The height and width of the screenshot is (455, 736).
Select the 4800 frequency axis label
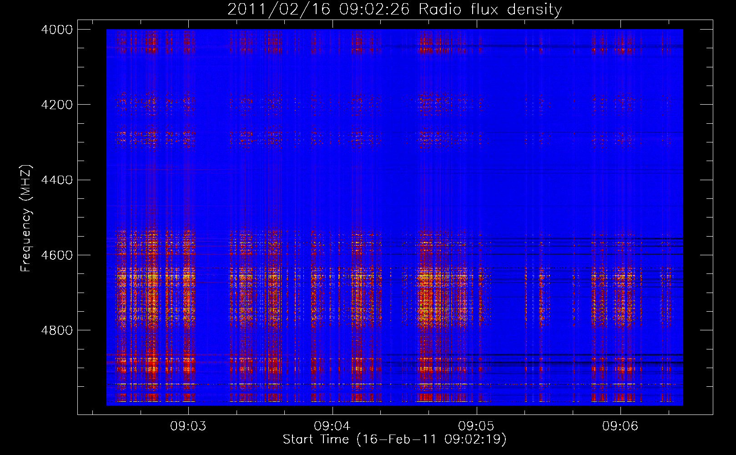coord(57,330)
